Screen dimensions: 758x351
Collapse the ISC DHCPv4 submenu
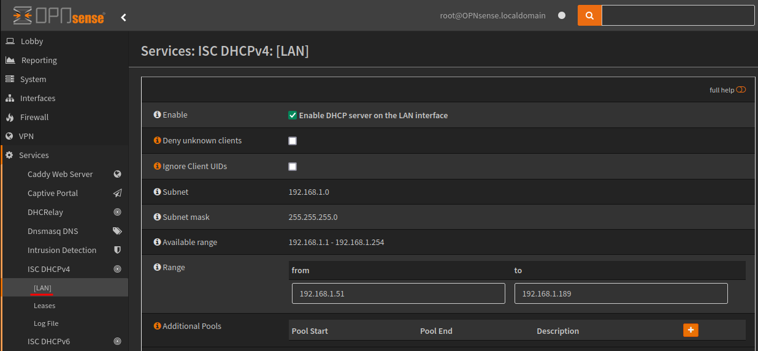pos(49,269)
